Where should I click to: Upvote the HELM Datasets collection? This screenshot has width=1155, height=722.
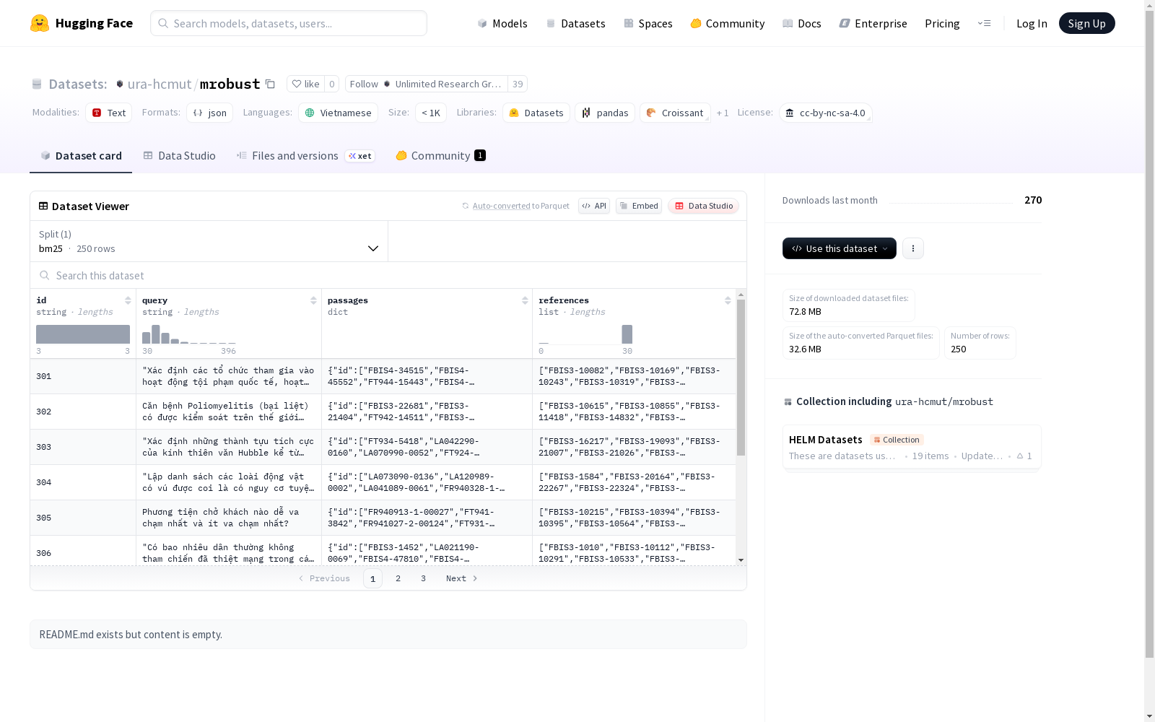(1024, 456)
